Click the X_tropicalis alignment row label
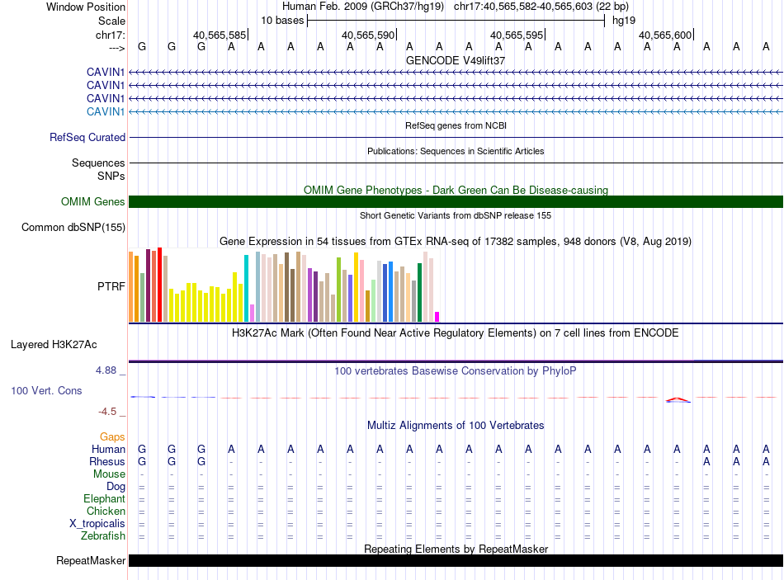Image resolution: width=784 pixels, height=580 pixels. click(97, 524)
